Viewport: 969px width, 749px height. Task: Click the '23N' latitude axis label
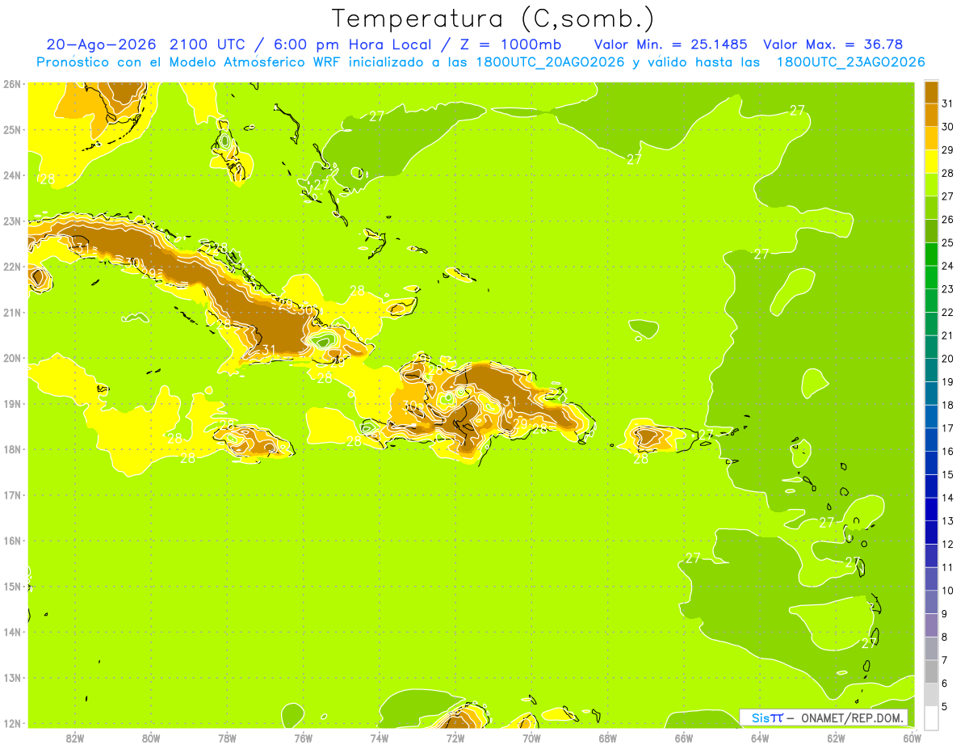[11, 221]
